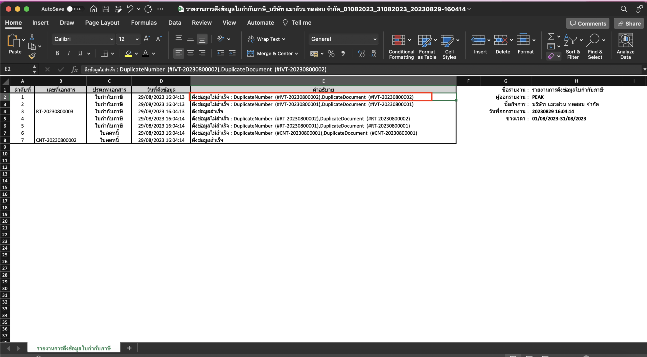Select column E header

click(x=323, y=81)
